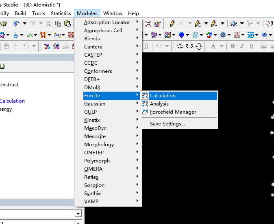
Task: Click the blue crystal Morphology module icon
Action: point(182,35)
